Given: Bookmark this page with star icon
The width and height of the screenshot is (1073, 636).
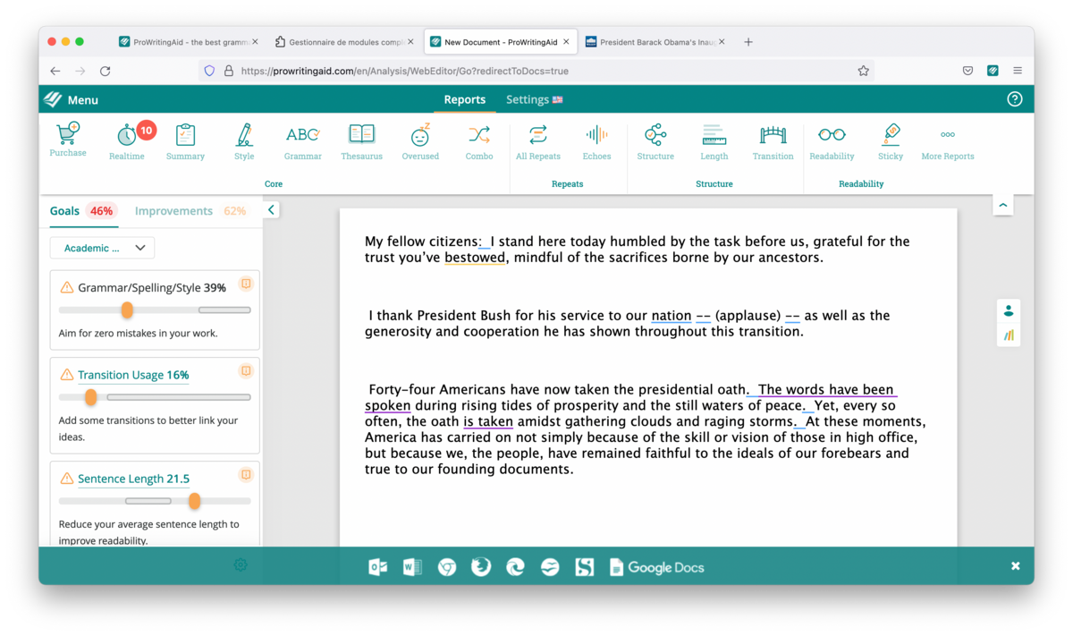Looking at the screenshot, I should (863, 71).
